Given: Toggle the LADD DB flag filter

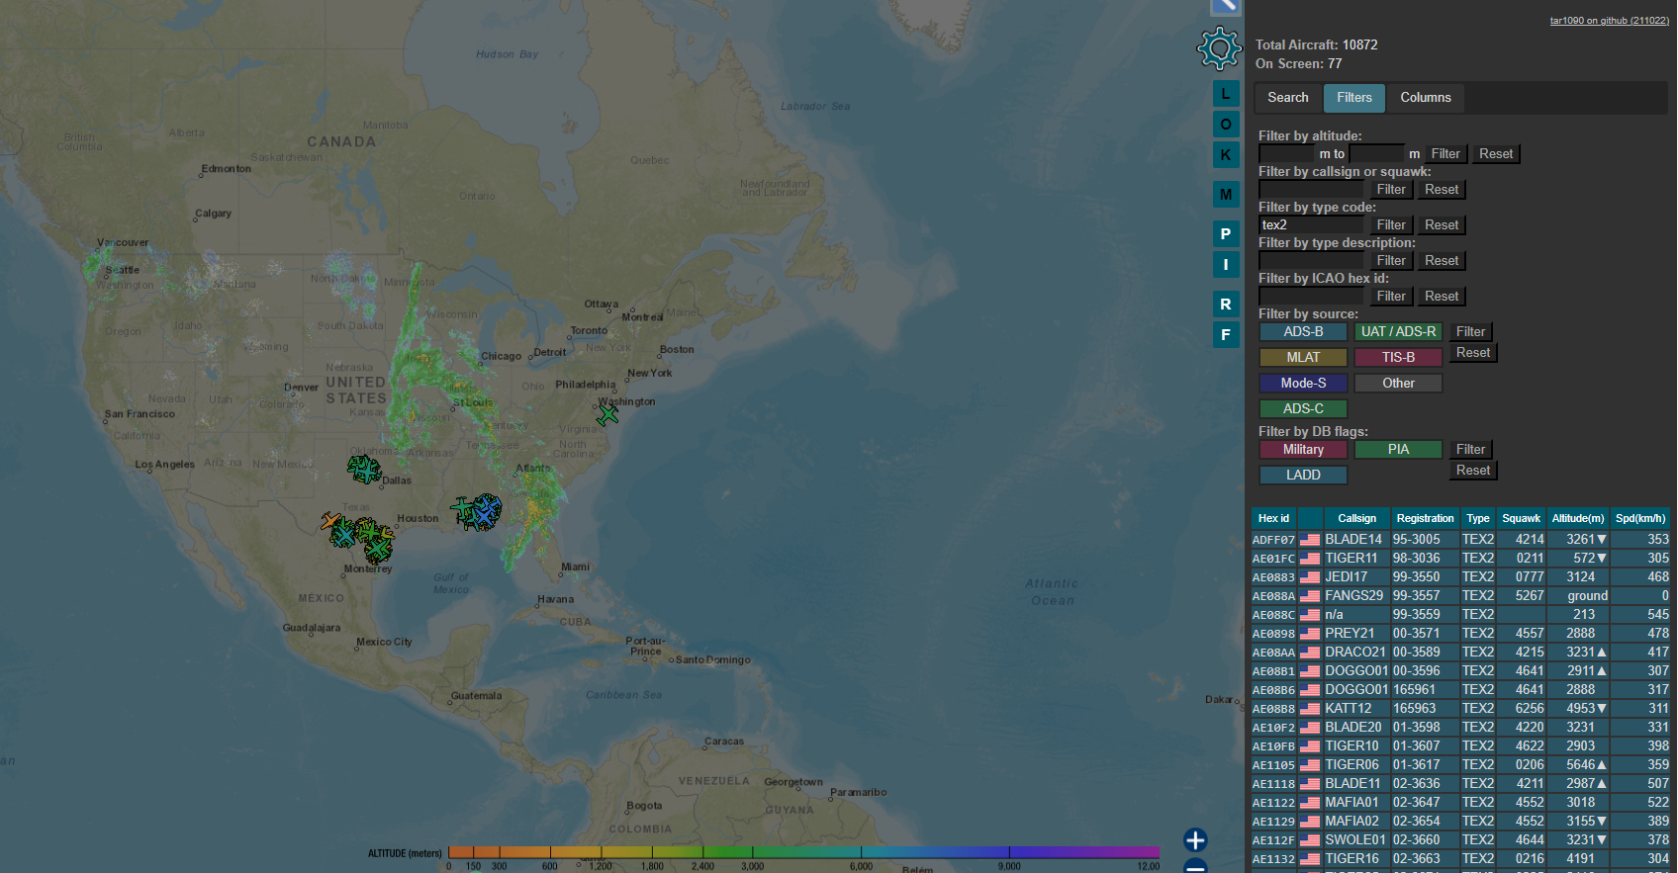Looking at the screenshot, I should coord(1303,476).
